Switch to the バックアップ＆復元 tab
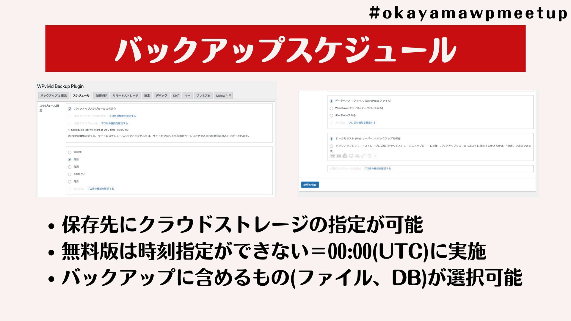The image size is (571, 321). click(x=54, y=96)
